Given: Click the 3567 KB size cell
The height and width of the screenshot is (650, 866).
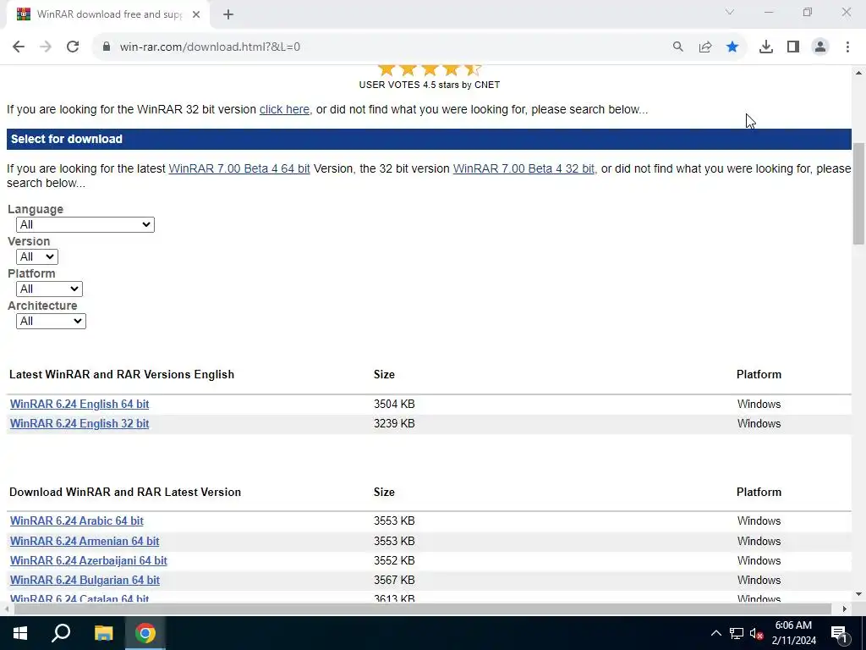Looking at the screenshot, I should pyautogui.click(x=394, y=580).
